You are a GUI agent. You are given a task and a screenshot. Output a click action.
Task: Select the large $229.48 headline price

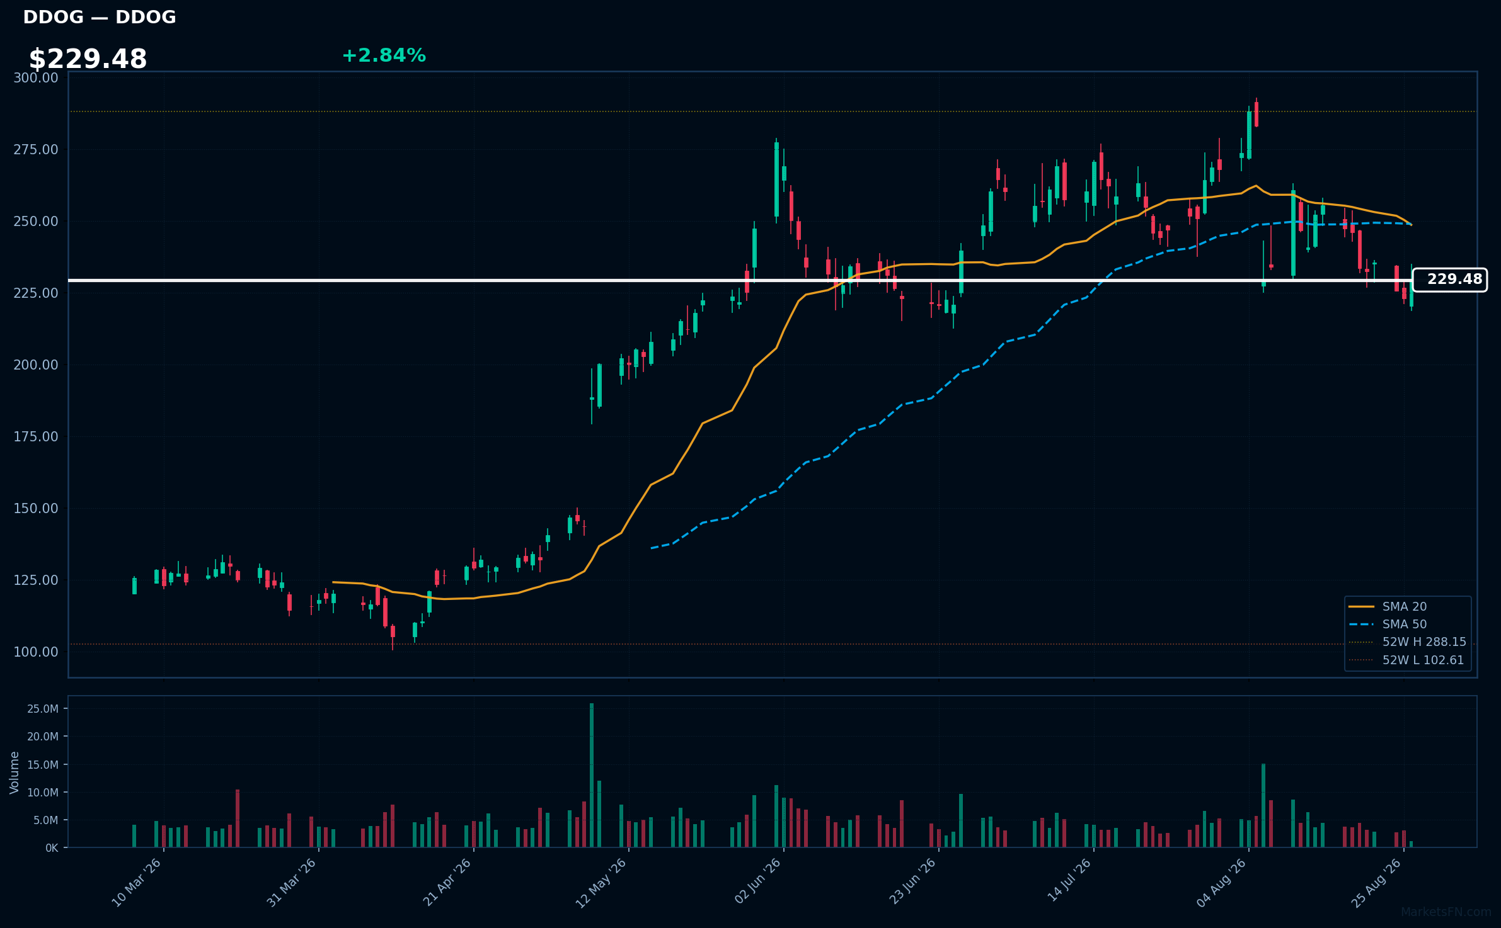(x=88, y=59)
